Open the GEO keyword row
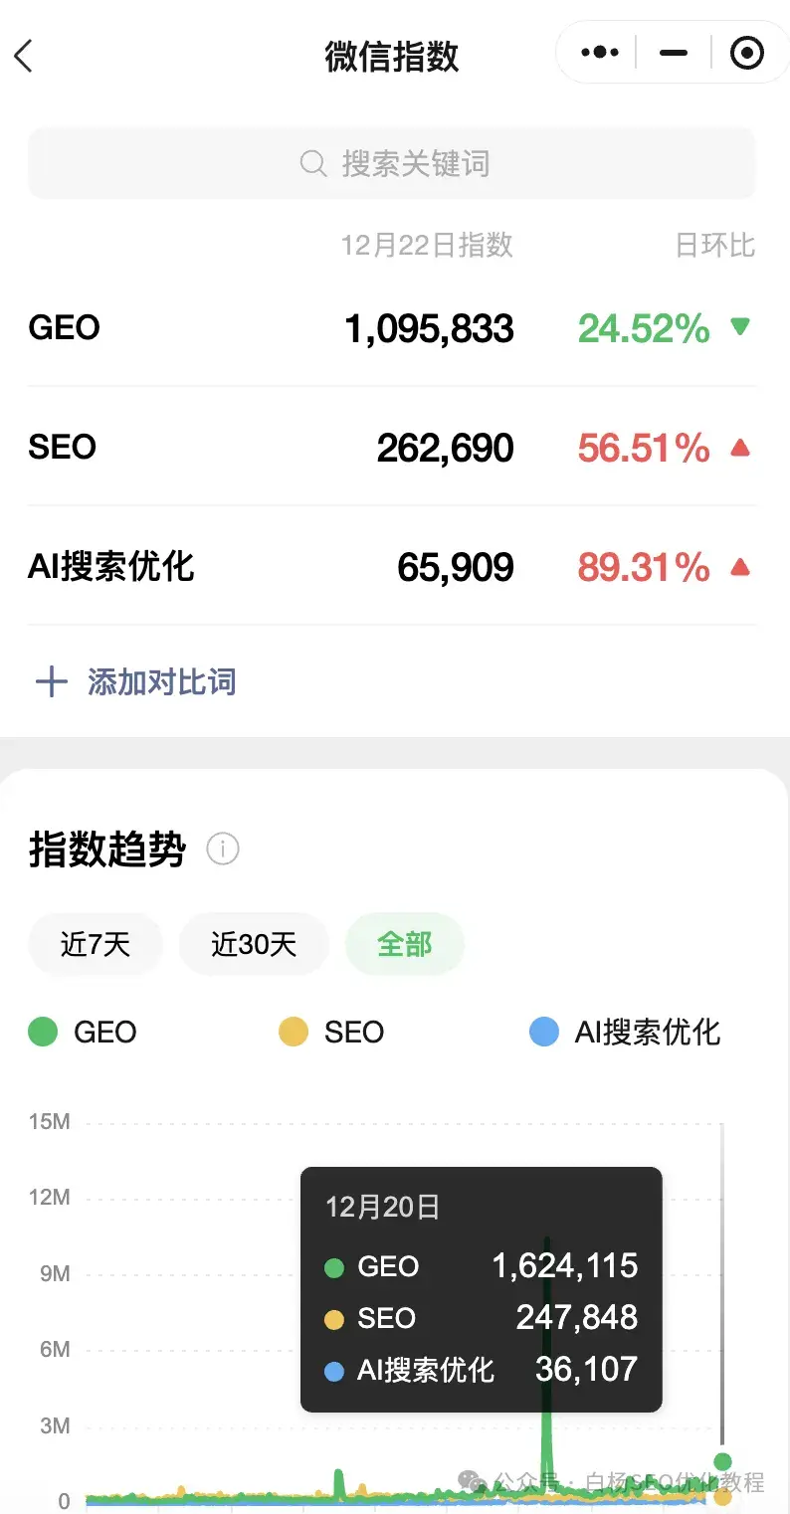Screen dimensions: 790x1514 click(66, 327)
